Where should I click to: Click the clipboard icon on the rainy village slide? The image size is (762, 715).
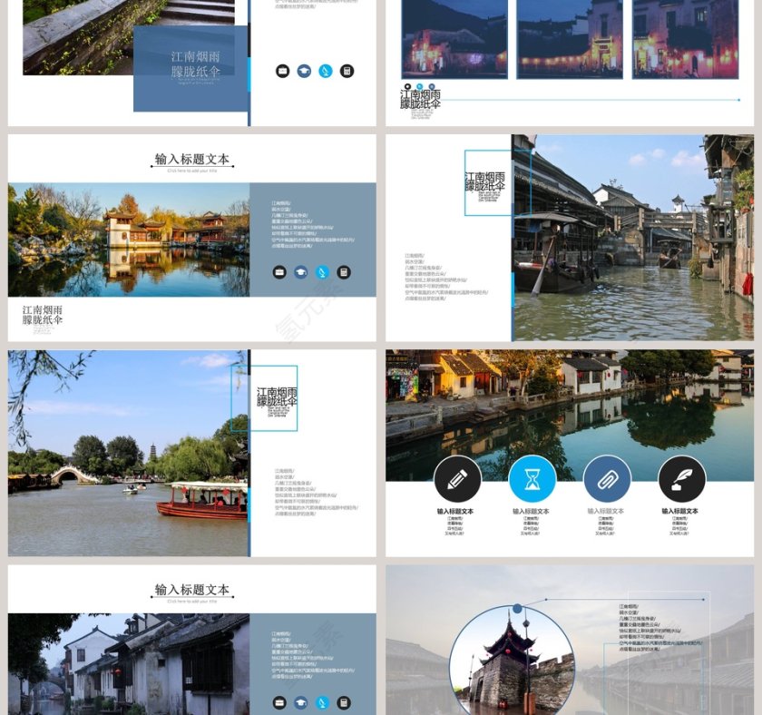[x=345, y=700]
